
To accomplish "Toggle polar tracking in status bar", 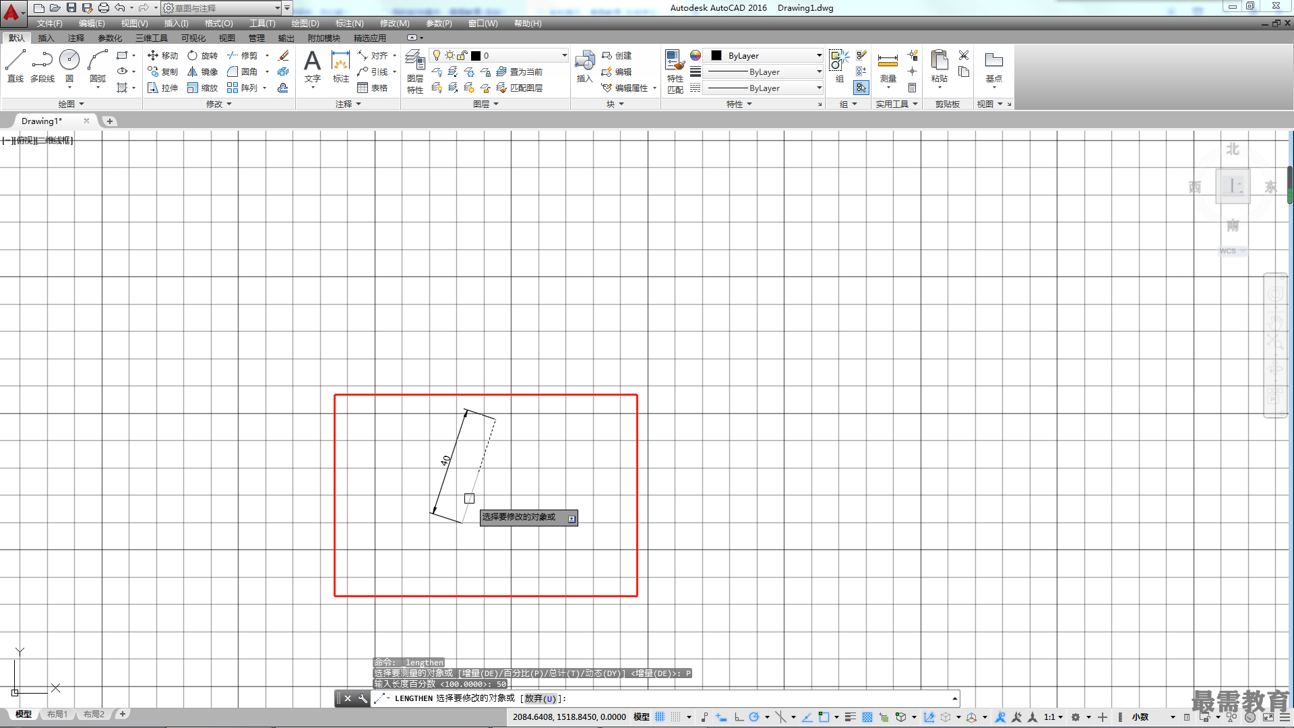I will coord(754,717).
